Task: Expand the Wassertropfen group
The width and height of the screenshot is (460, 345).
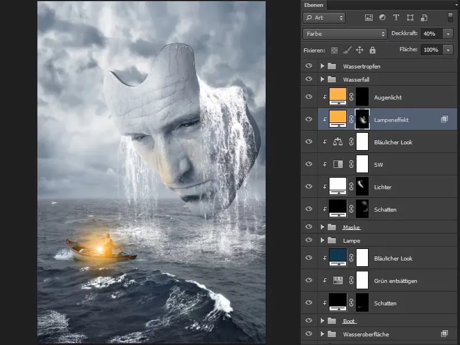Action: coord(322,66)
